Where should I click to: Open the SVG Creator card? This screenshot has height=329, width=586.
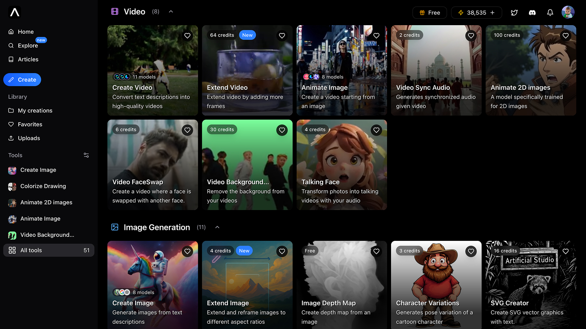pos(531,285)
